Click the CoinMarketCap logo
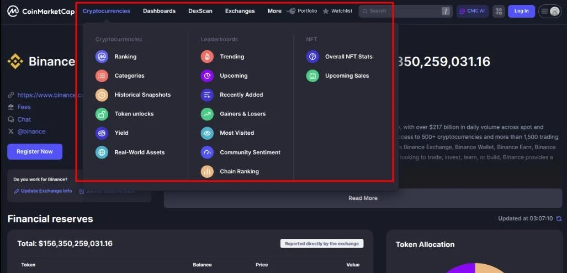 point(41,11)
